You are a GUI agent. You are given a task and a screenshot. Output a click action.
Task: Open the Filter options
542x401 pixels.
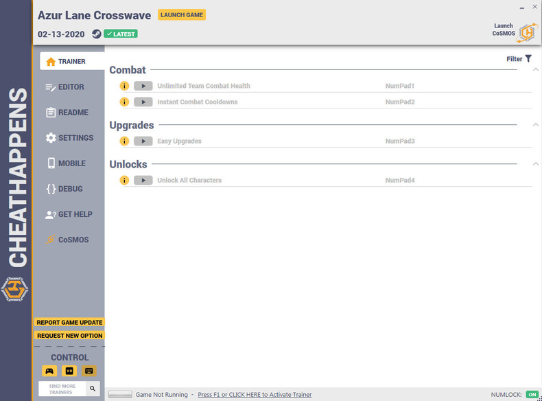tap(519, 59)
